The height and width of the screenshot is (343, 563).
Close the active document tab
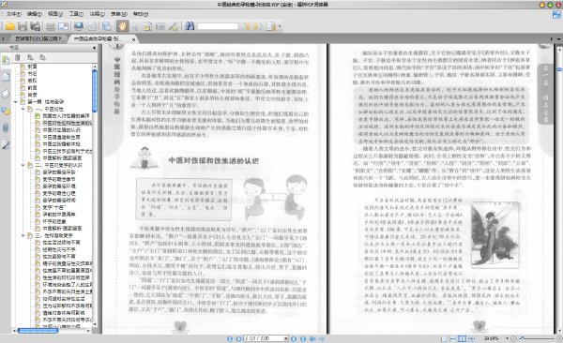(x=133, y=39)
